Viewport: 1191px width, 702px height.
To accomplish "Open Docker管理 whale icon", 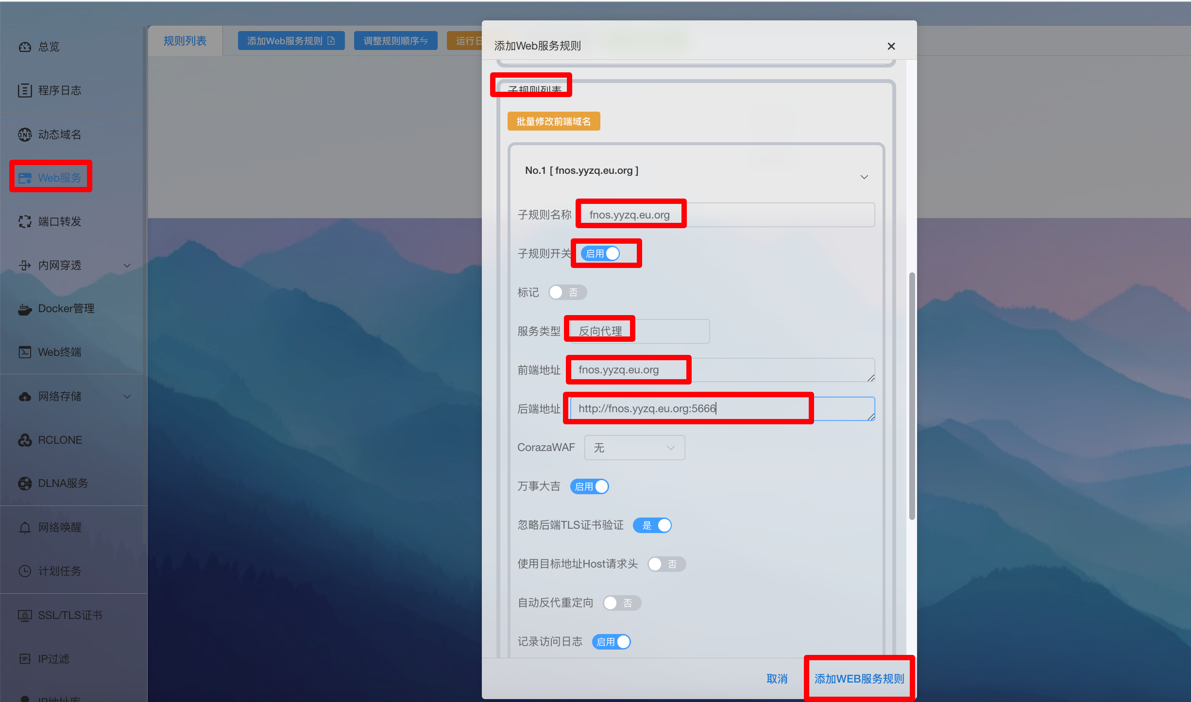I will [25, 309].
